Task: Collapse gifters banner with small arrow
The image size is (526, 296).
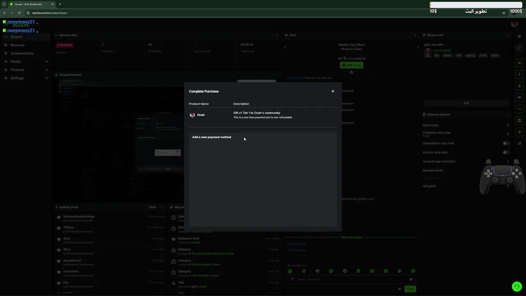Action: (x=351, y=72)
